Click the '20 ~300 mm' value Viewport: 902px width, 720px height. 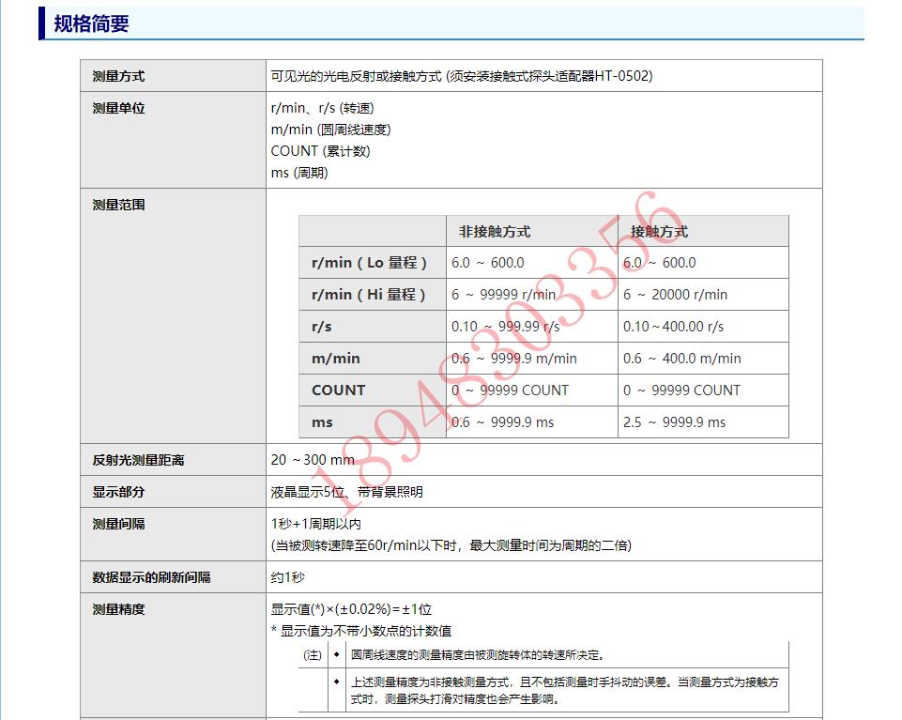click(313, 460)
